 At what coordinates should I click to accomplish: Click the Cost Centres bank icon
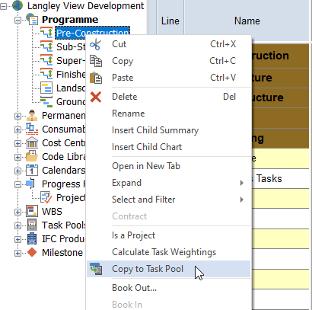(x=32, y=143)
